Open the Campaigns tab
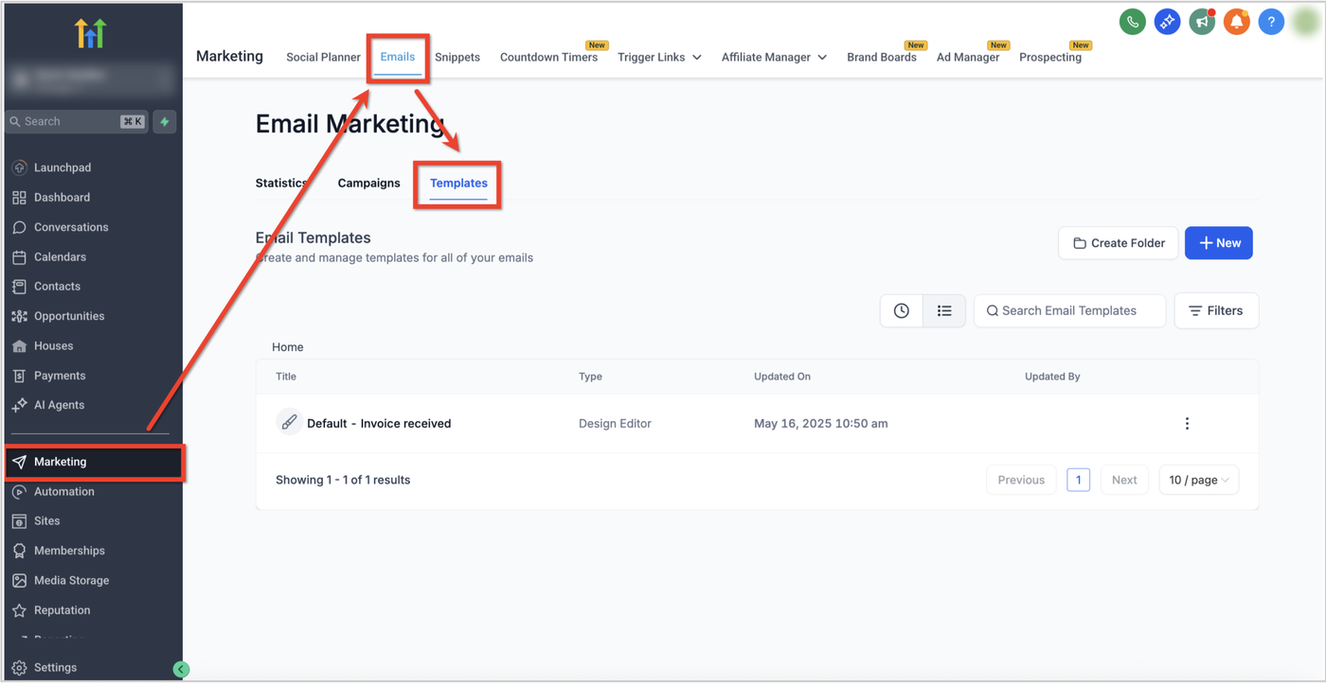The width and height of the screenshot is (1326, 685). [x=368, y=184]
